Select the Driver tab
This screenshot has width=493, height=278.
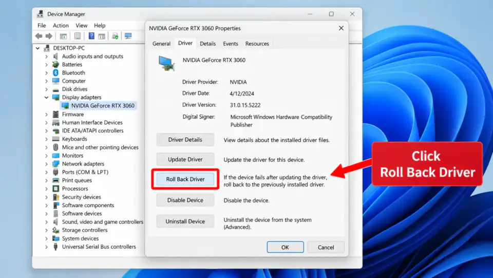tap(185, 43)
